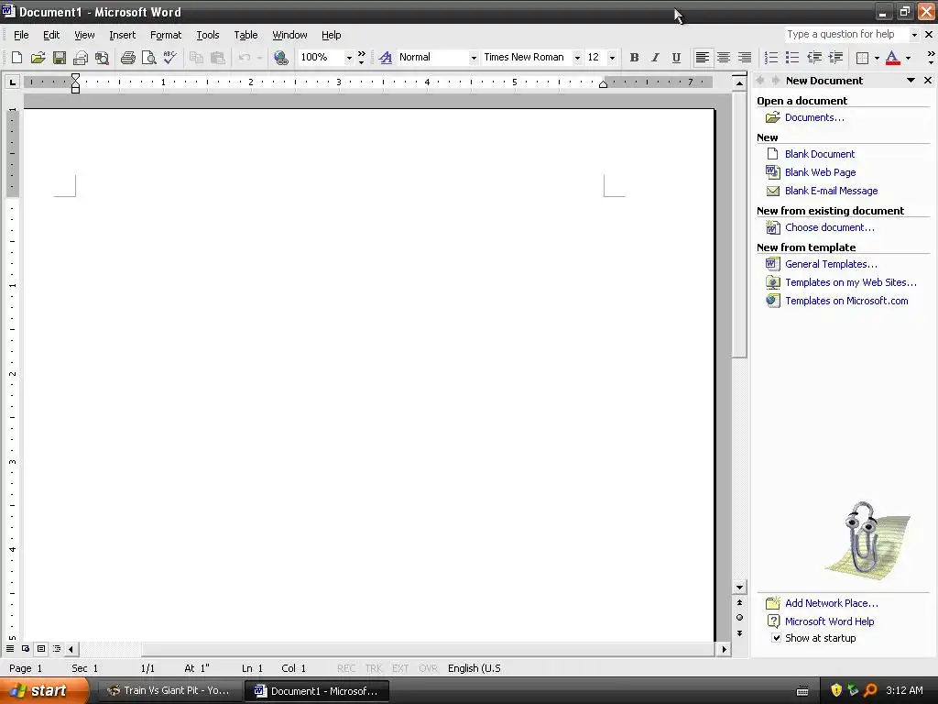Open the File menu
This screenshot has height=704, width=938.
click(x=22, y=35)
